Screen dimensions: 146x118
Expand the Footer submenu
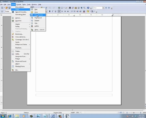tap(21, 27)
